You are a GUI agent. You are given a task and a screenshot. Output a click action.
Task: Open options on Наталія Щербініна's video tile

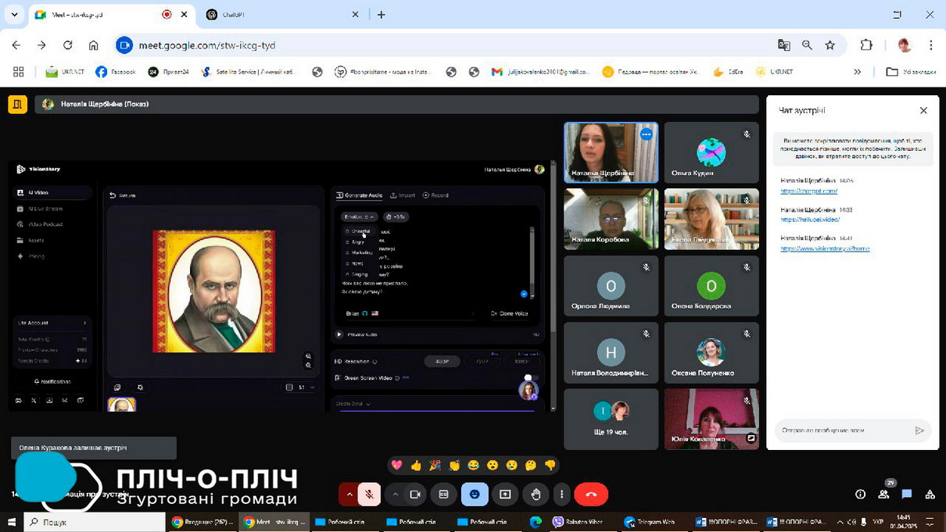tap(646, 134)
